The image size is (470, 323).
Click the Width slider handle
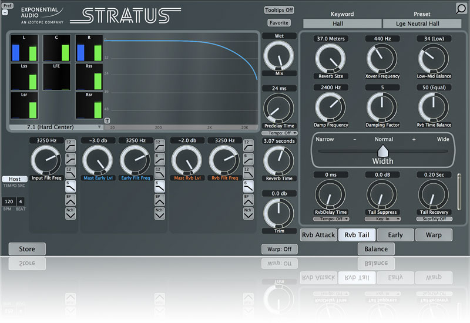[x=382, y=151]
